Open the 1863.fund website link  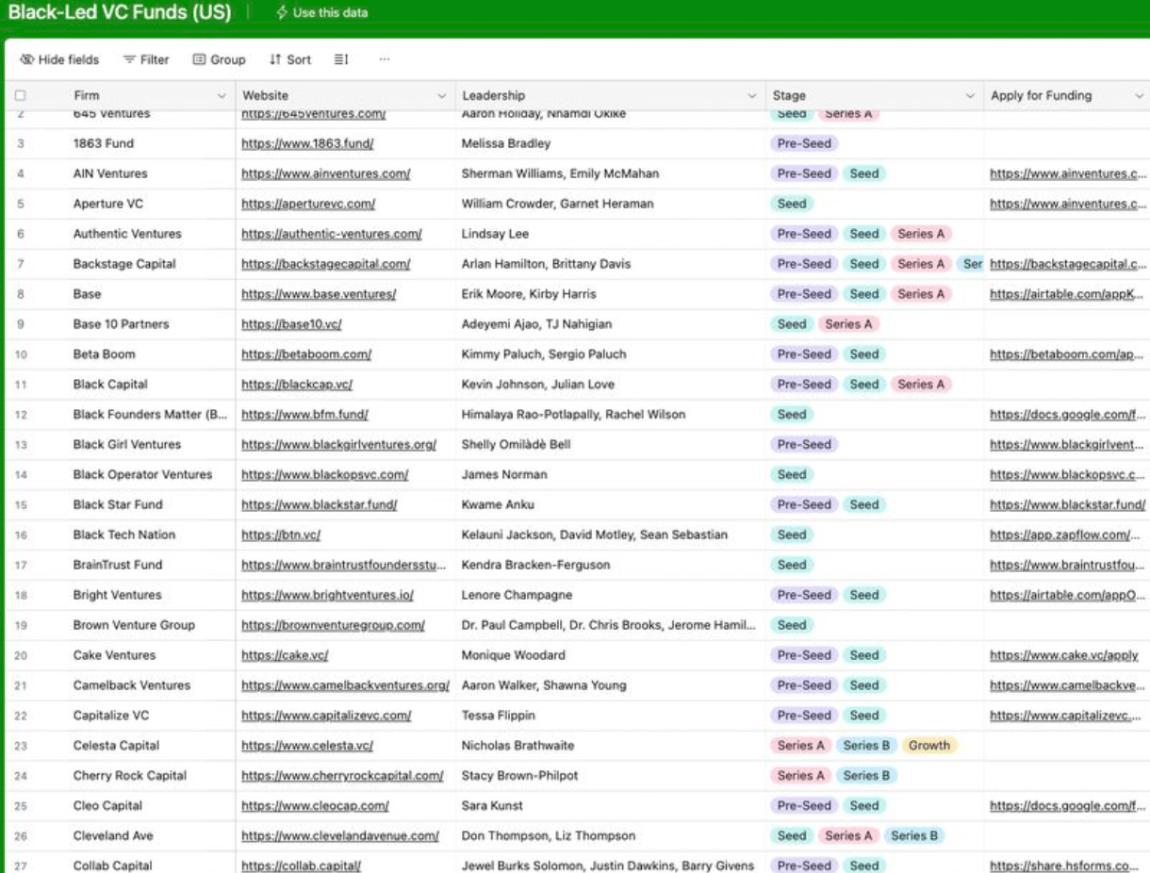[307, 143]
